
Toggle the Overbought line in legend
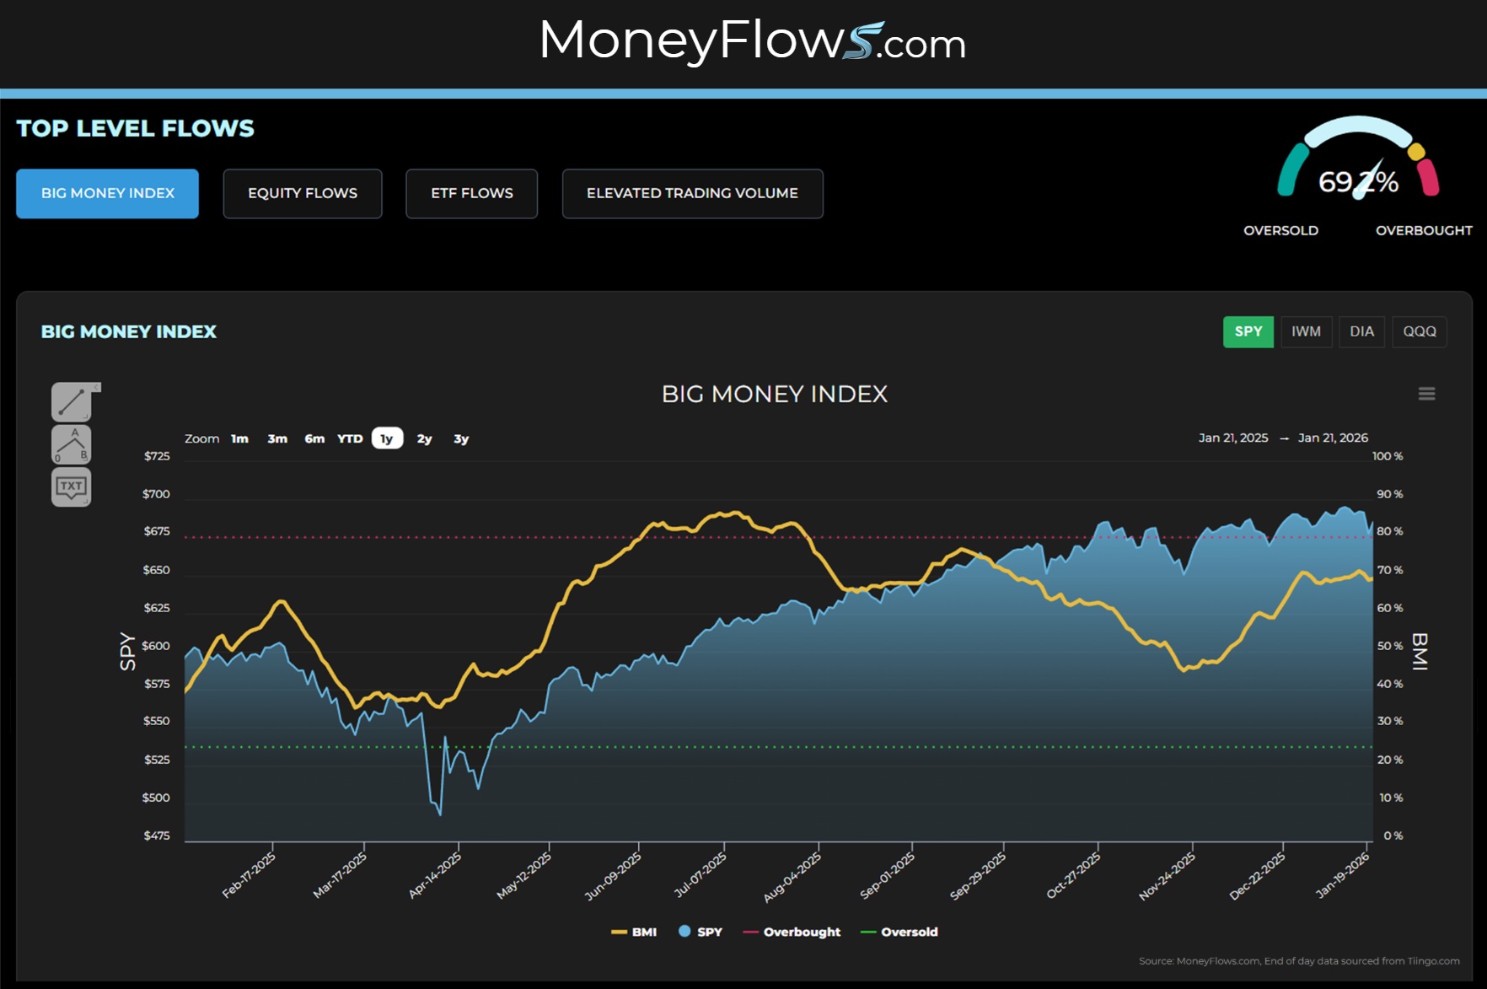tap(792, 932)
